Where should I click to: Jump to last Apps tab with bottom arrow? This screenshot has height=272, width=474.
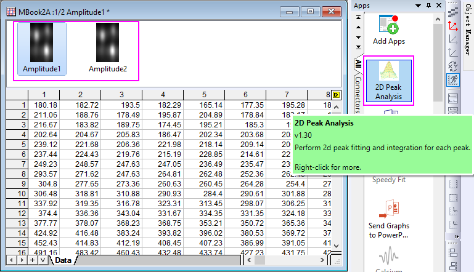click(x=358, y=47)
